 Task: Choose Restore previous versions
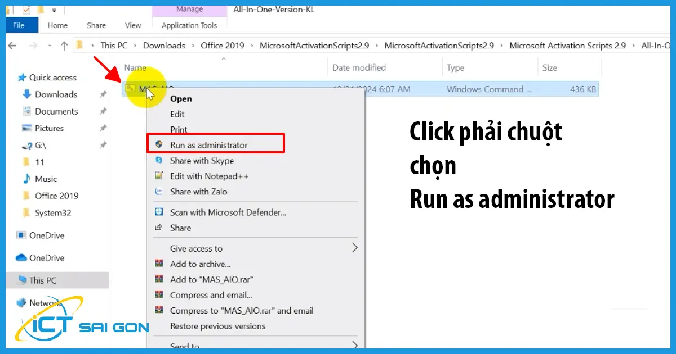pos(217,326)
